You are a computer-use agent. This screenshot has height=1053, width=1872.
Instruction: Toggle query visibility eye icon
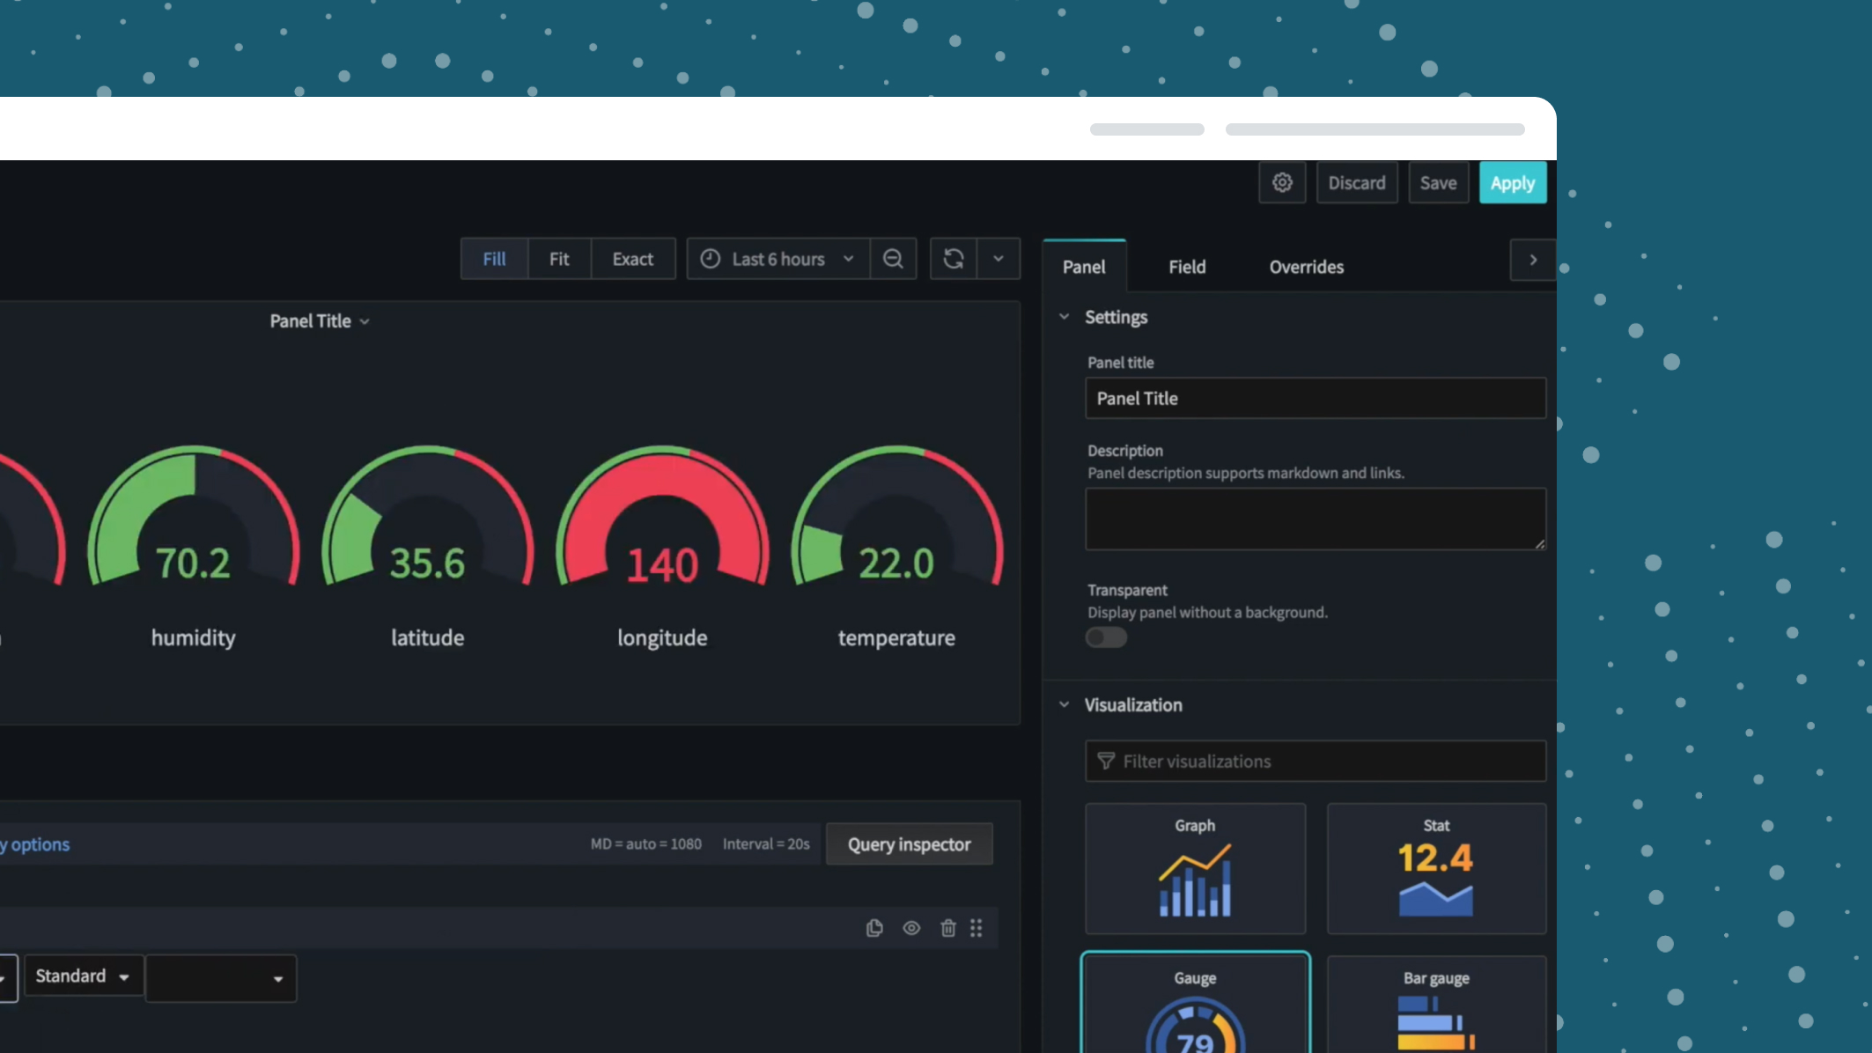(911, 928)
